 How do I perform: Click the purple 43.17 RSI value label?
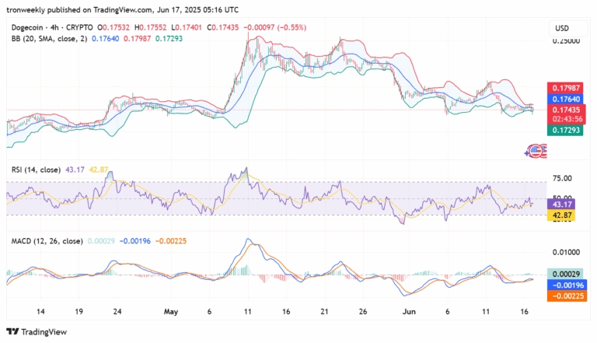point(564,204)
